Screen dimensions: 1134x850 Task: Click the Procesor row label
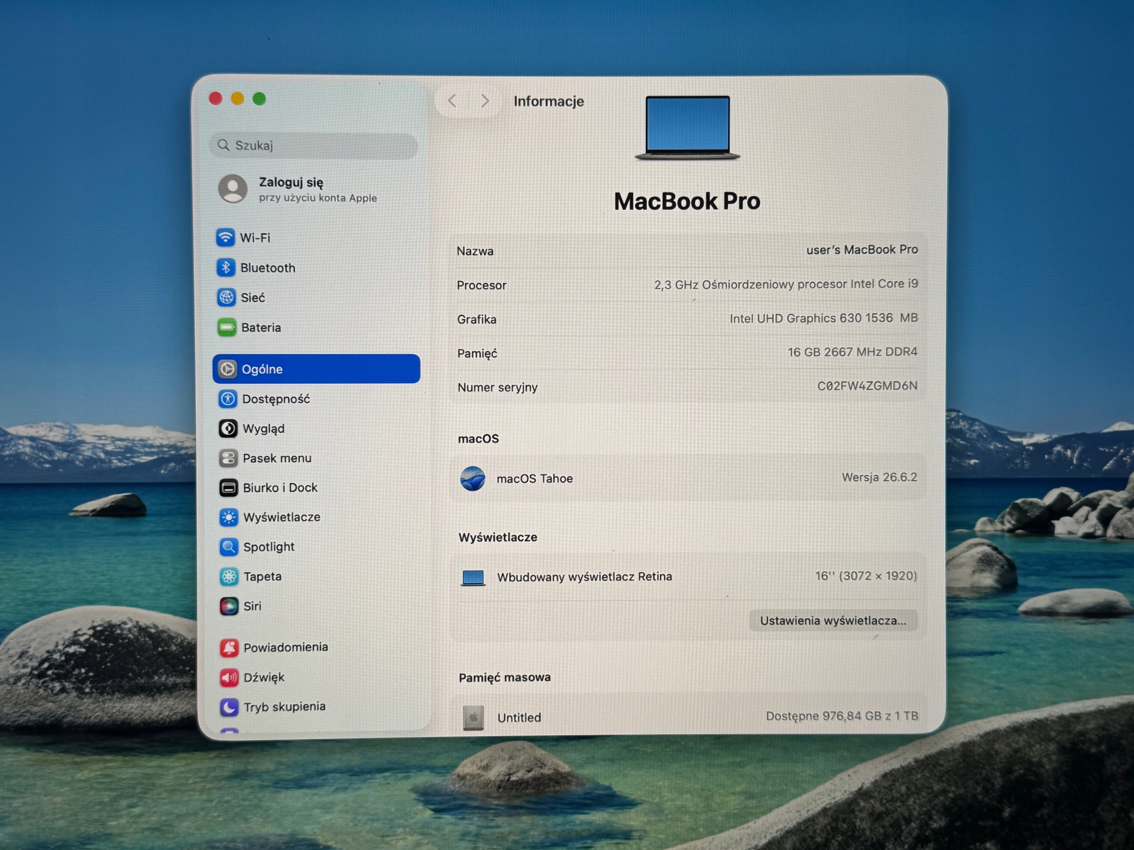coord(482,286)
